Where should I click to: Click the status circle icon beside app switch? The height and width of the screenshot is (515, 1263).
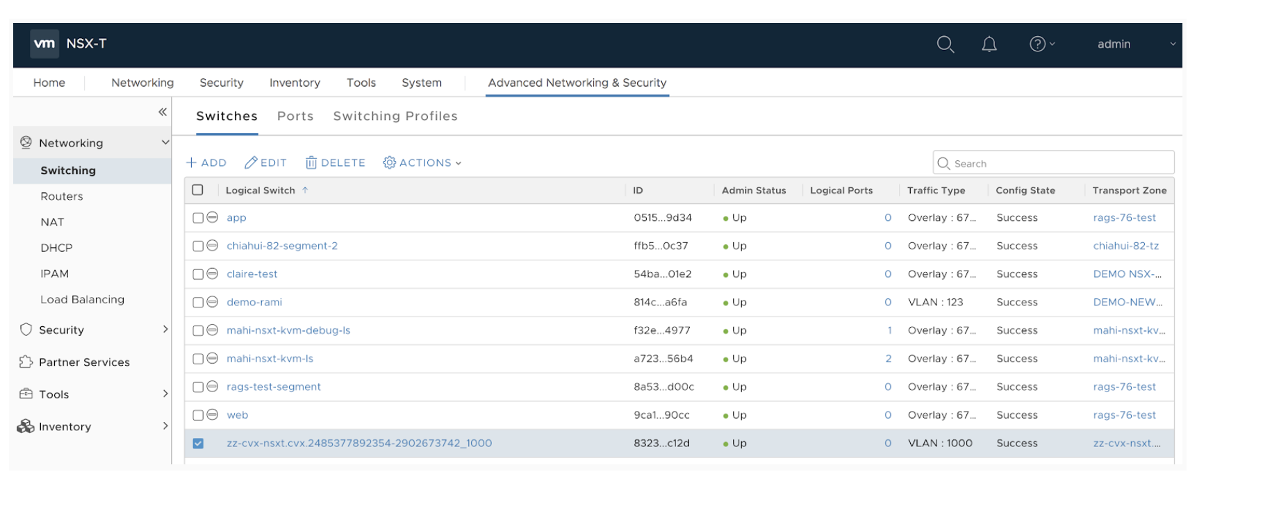tap(213, 217)
